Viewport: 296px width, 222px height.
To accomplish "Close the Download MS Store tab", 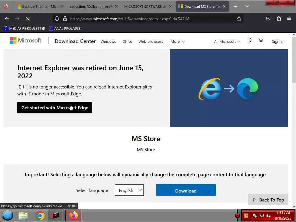I will point(224,7).
